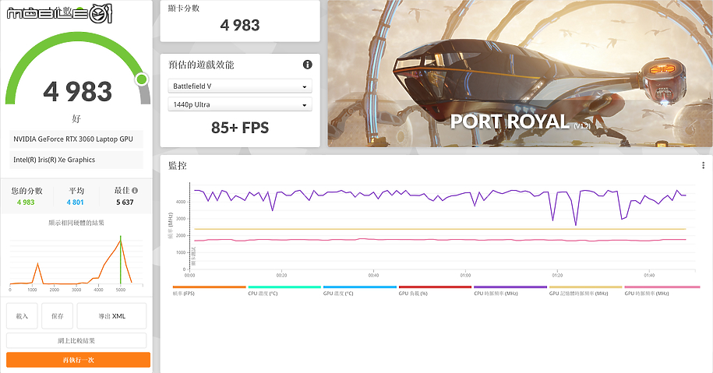Toggle the pink GPU 時脈頻率 (MHz) legend

(662, 290)
